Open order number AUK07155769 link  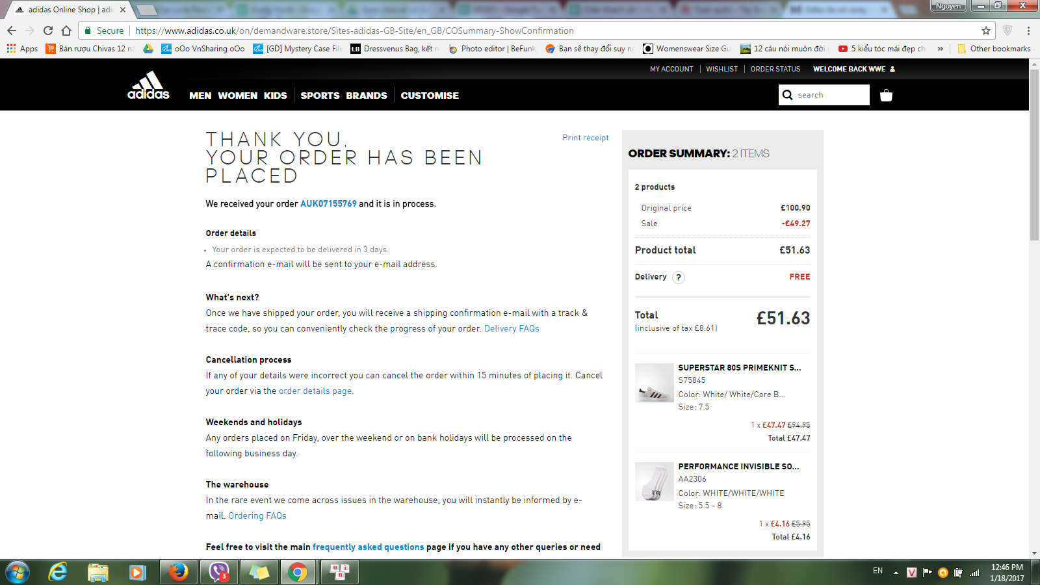point(328,203)
